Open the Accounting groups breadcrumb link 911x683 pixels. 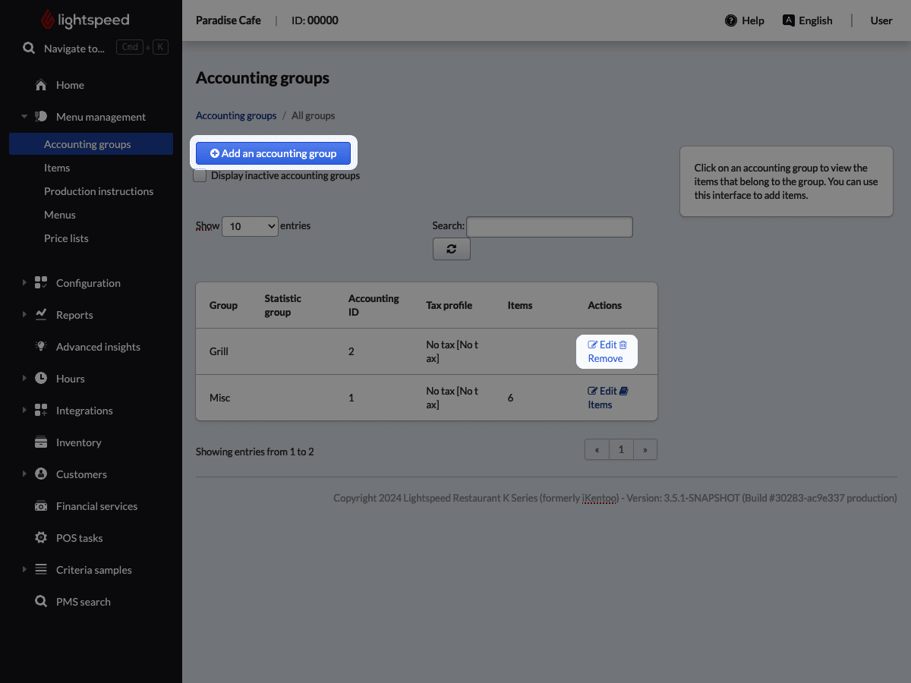235,115
